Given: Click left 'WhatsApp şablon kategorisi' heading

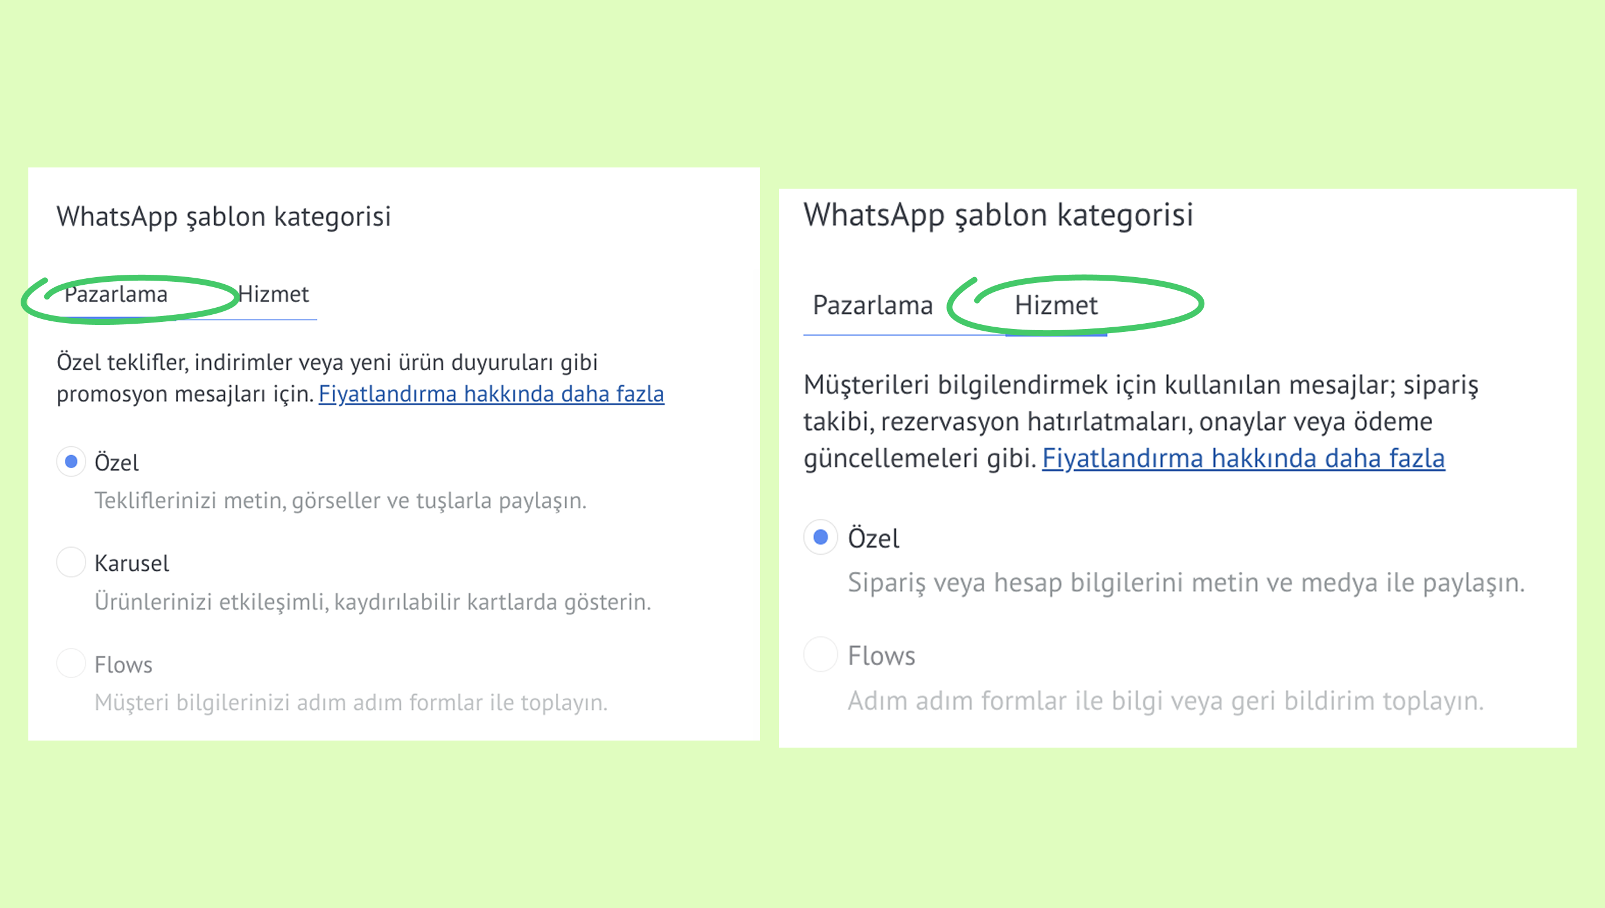Looking at the screenshot, I should (224, 217).
